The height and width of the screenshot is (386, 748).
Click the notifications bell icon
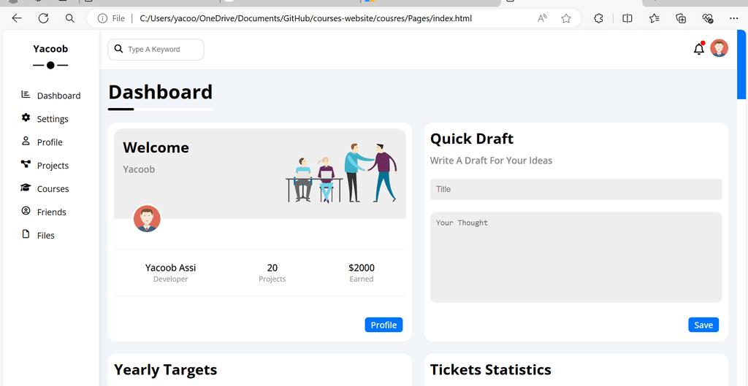tap(699, 49)
